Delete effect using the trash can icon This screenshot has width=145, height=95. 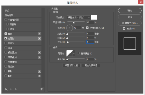pyautogui.click(x=42, y=89)
